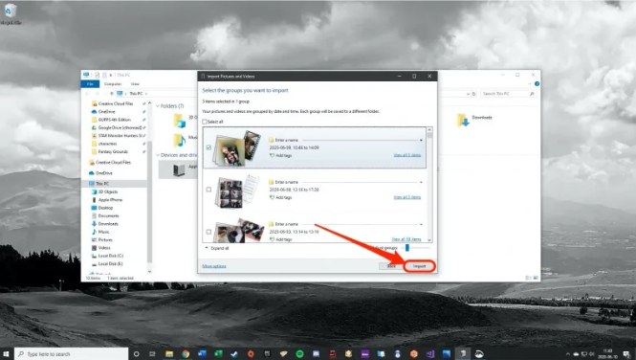
Task: Open Microsoft Word from the taskbar
Action: 202,354
